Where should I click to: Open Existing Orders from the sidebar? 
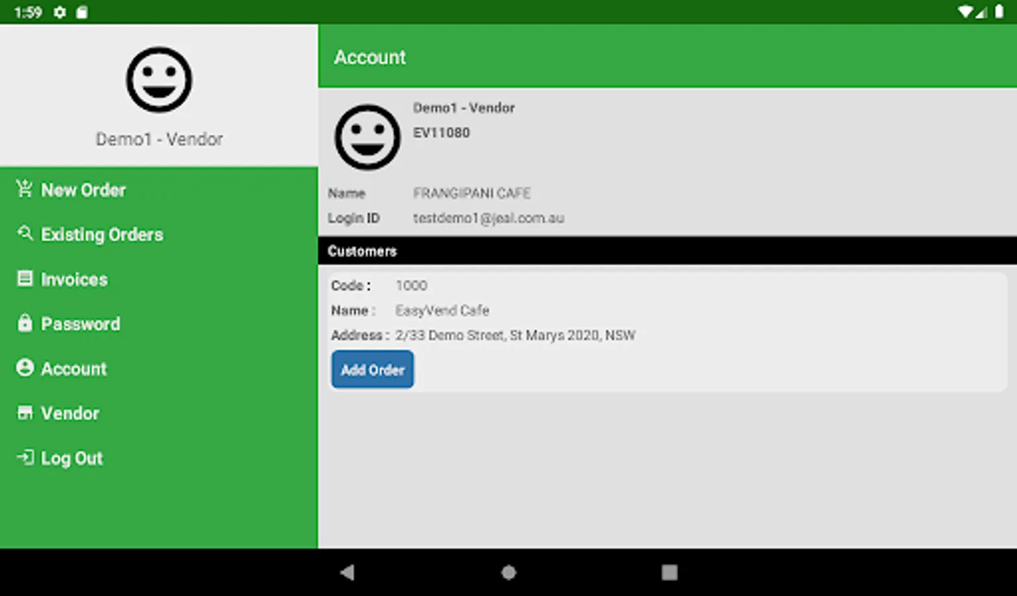click(159, 234)
